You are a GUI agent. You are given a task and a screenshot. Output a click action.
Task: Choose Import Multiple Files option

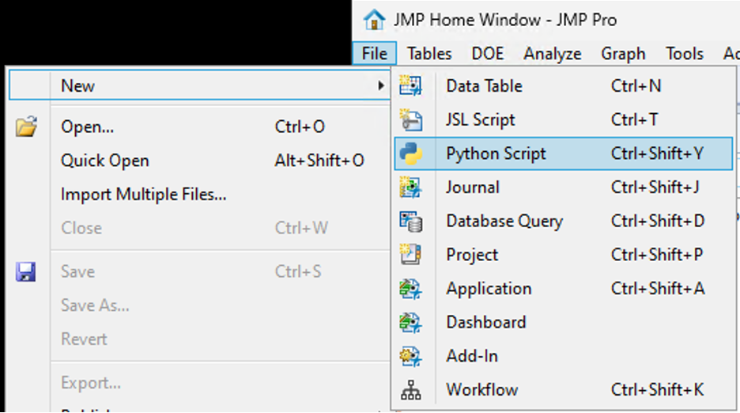[143, 194]
